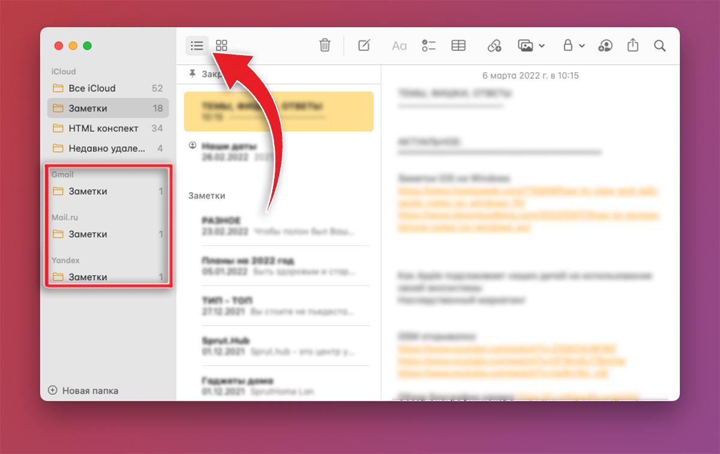Switch to list view
Screen dimensions: 720x454
tap(197, 45)
